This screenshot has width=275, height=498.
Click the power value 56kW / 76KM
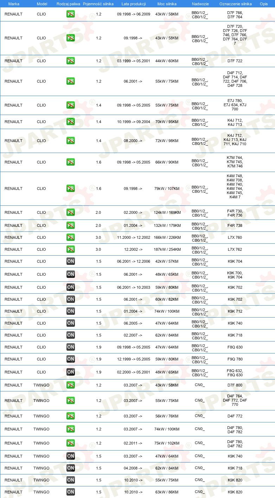pos(167,416)
